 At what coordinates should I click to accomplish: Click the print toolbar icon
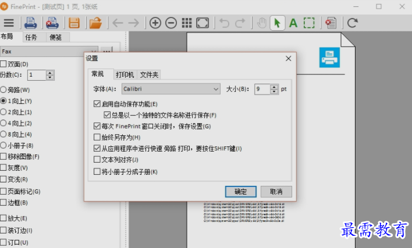pyautogui.click(x=30, y=23)
